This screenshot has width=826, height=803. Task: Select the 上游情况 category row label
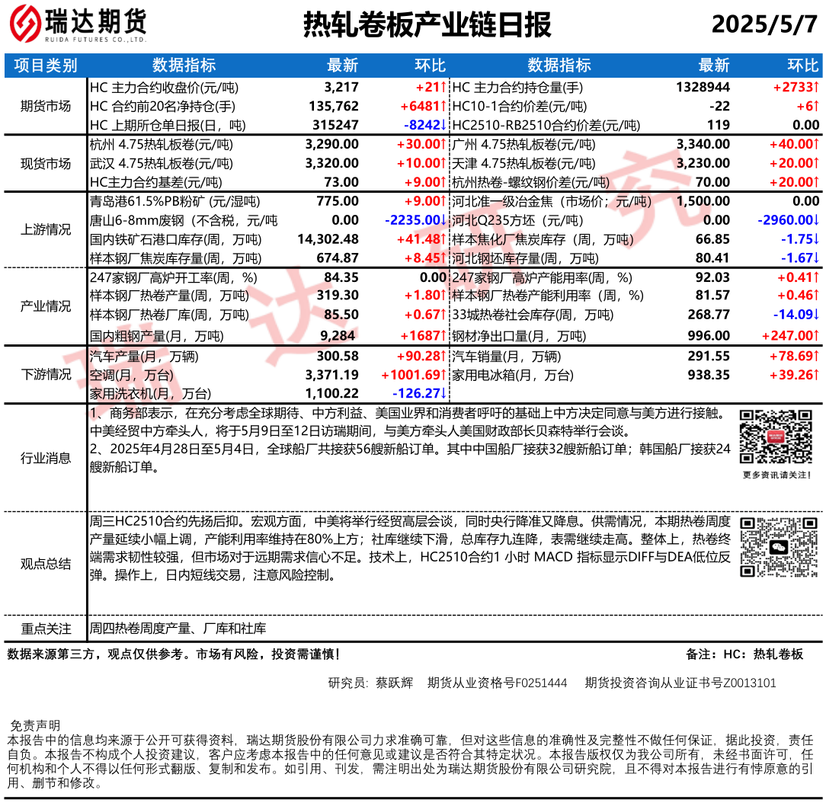(x=46, y=230)
